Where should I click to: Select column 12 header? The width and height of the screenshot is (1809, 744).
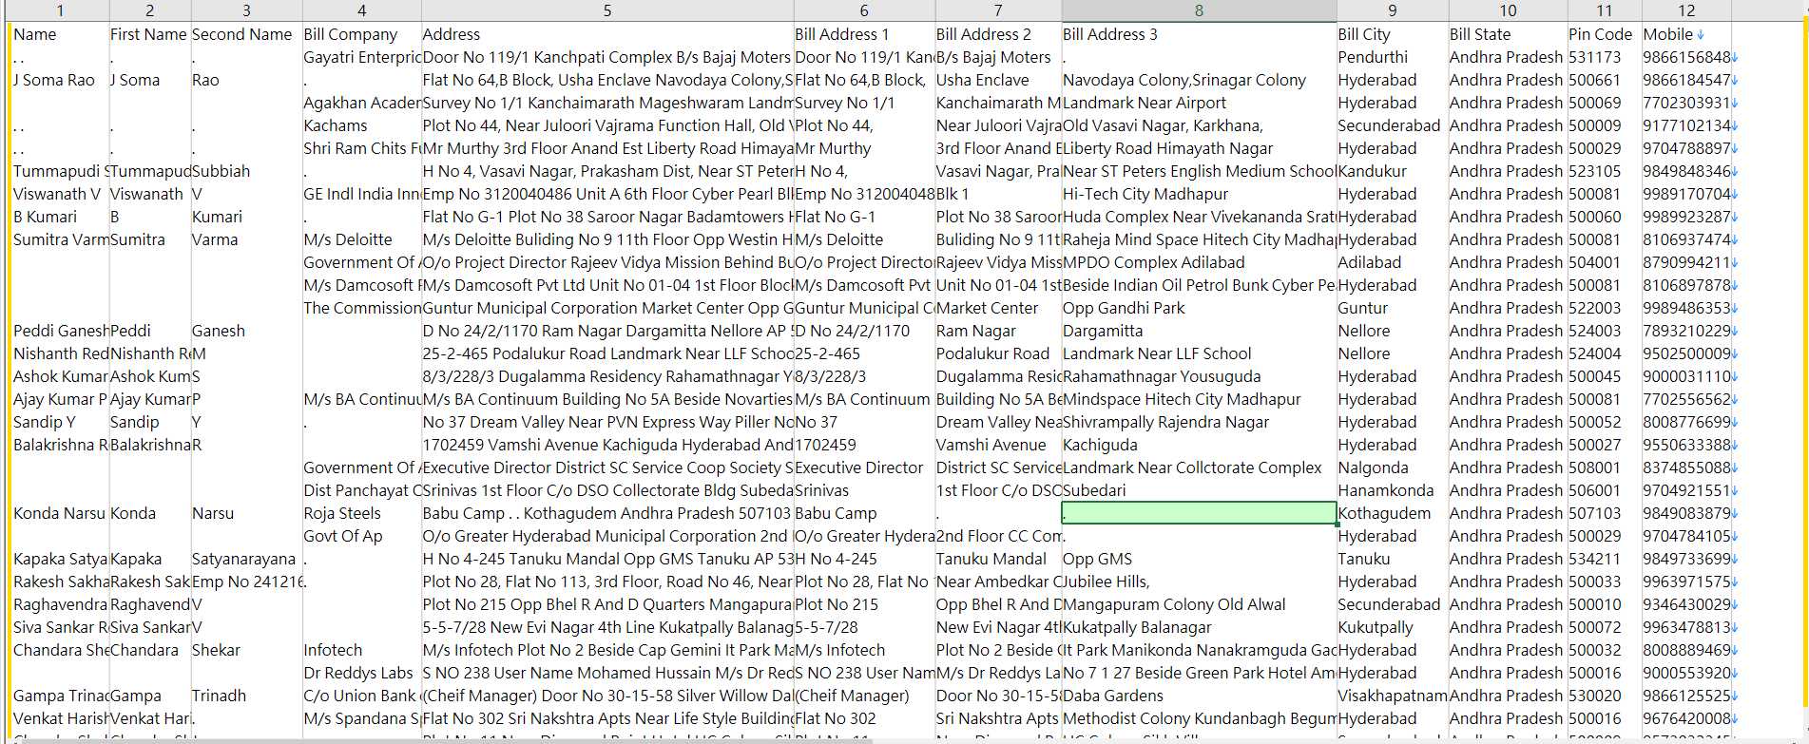point(1686,11)
